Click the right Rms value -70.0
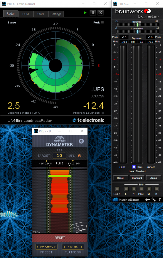 pos(150,42)
